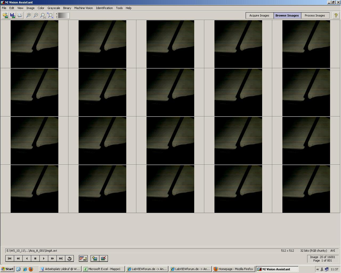The height and width of the screenshot is (273, 341).
Task: Click the Open Image toolbar icon
Action: click(x=5, y=15)
